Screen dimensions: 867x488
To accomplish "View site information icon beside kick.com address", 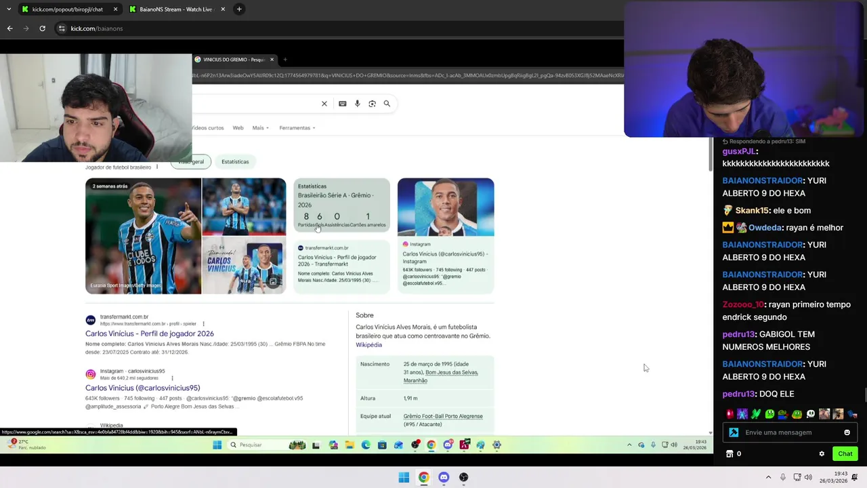I will 62,28.
